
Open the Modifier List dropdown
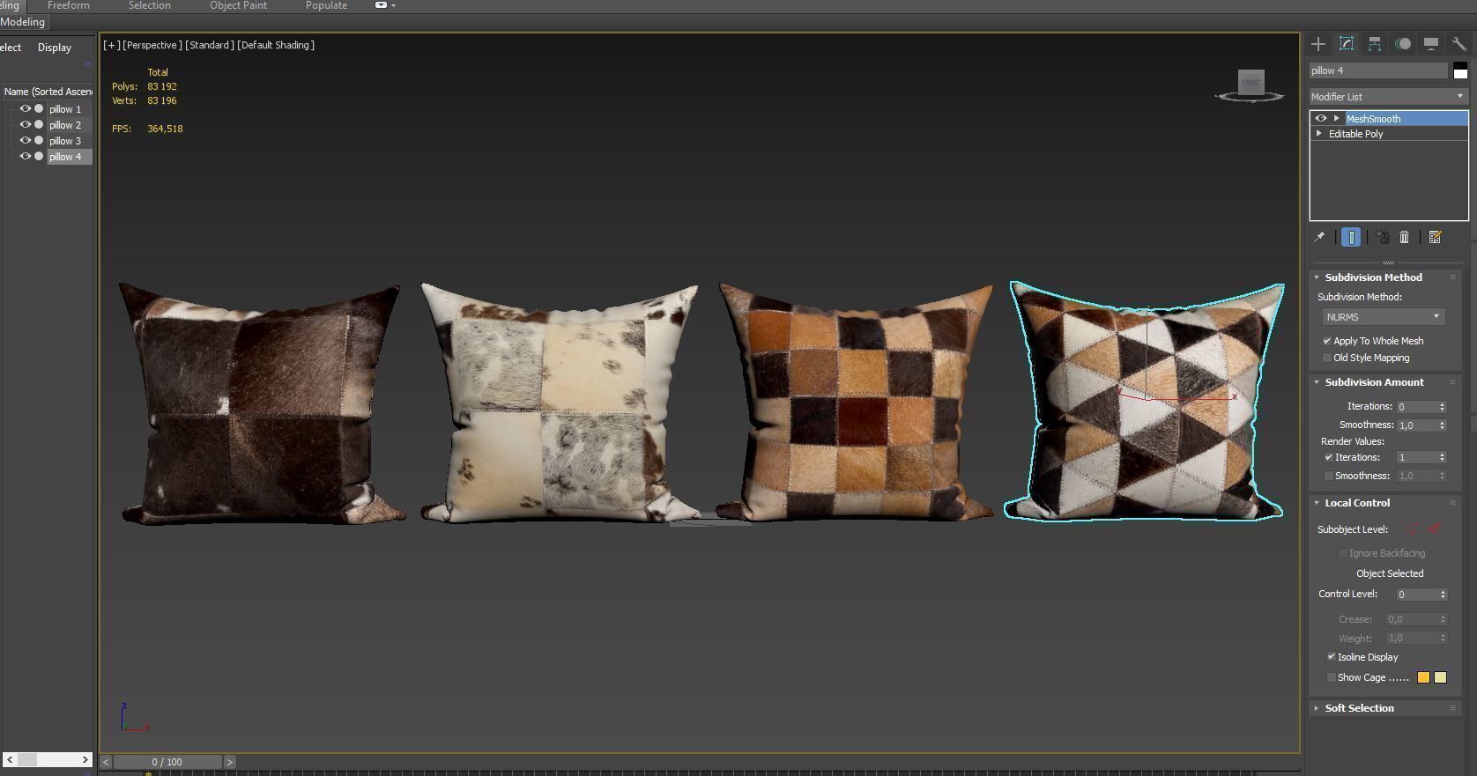(1389, 97)
